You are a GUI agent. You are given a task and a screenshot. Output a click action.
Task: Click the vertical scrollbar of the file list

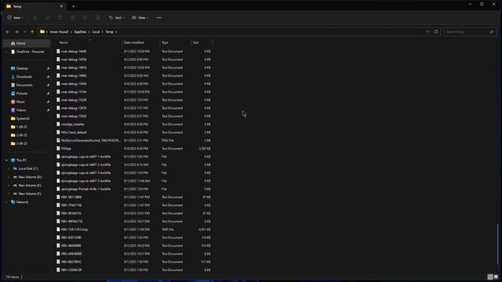(497, 244)
